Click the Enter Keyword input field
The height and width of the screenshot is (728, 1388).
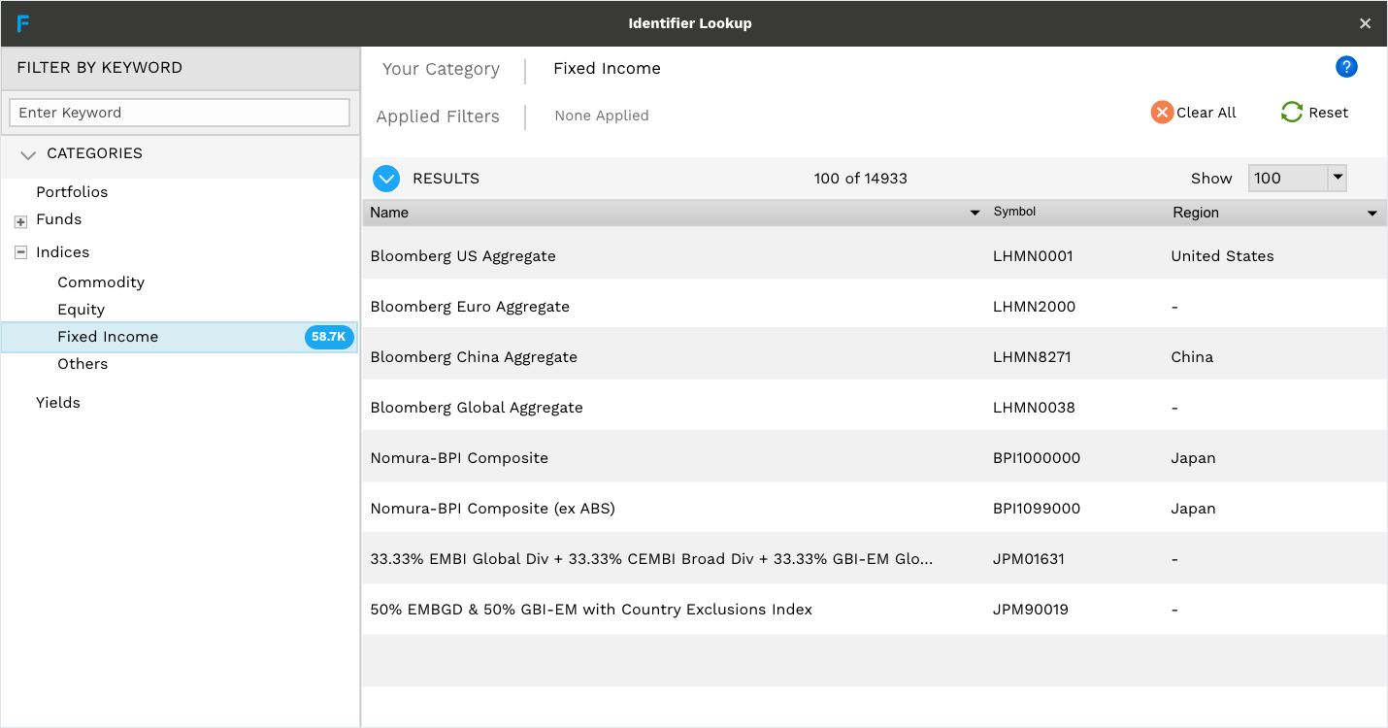tap(180, 113)
